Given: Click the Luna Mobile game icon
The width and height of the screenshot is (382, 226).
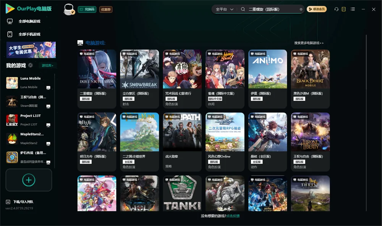Looking at the screenshot, I should click(x=12, y=83).
